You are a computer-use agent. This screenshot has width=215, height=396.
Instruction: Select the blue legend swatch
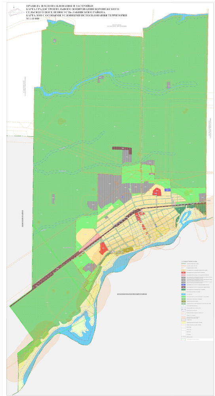pos(183,285)
